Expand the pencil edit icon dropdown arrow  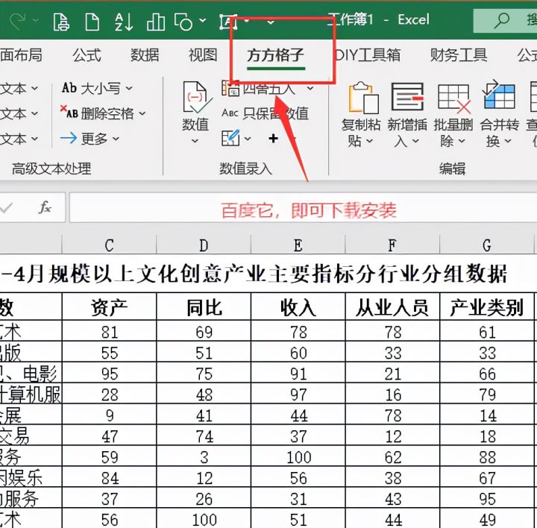(248, 139)
